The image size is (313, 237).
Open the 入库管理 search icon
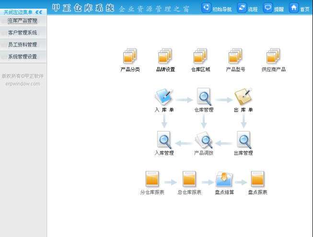[x=164, y=140]
